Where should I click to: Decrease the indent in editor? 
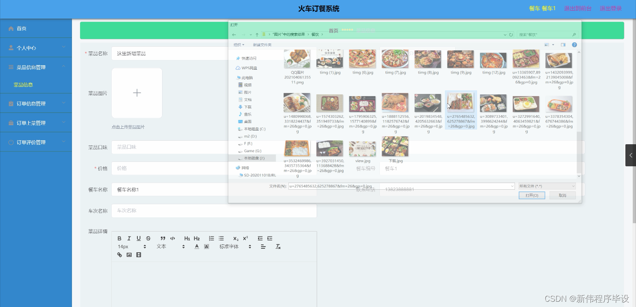pyautogui.click(x=260, y=239)
